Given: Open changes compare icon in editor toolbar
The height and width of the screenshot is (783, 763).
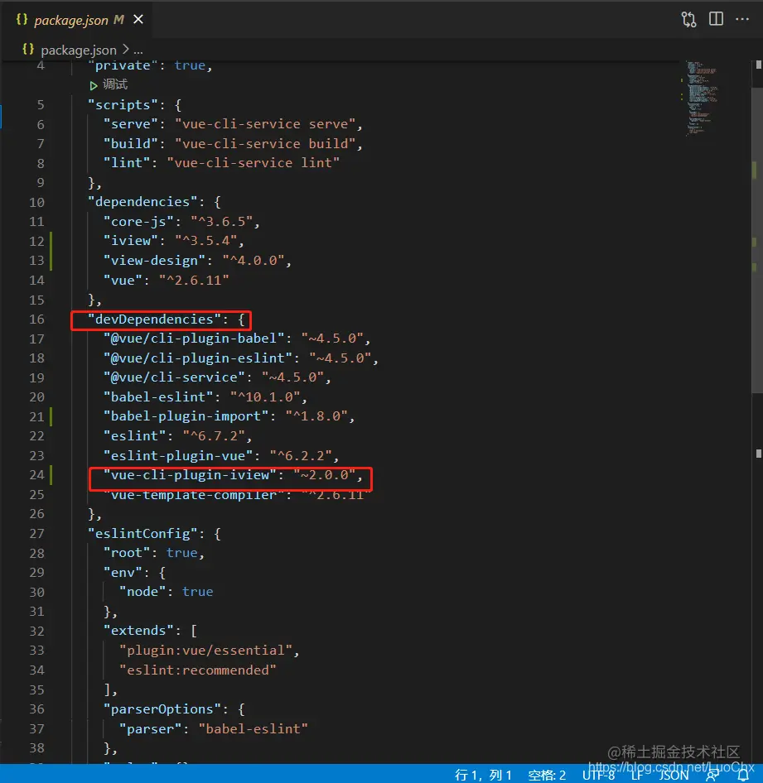Looking at the screenshot, I should (x=688, y=20).
